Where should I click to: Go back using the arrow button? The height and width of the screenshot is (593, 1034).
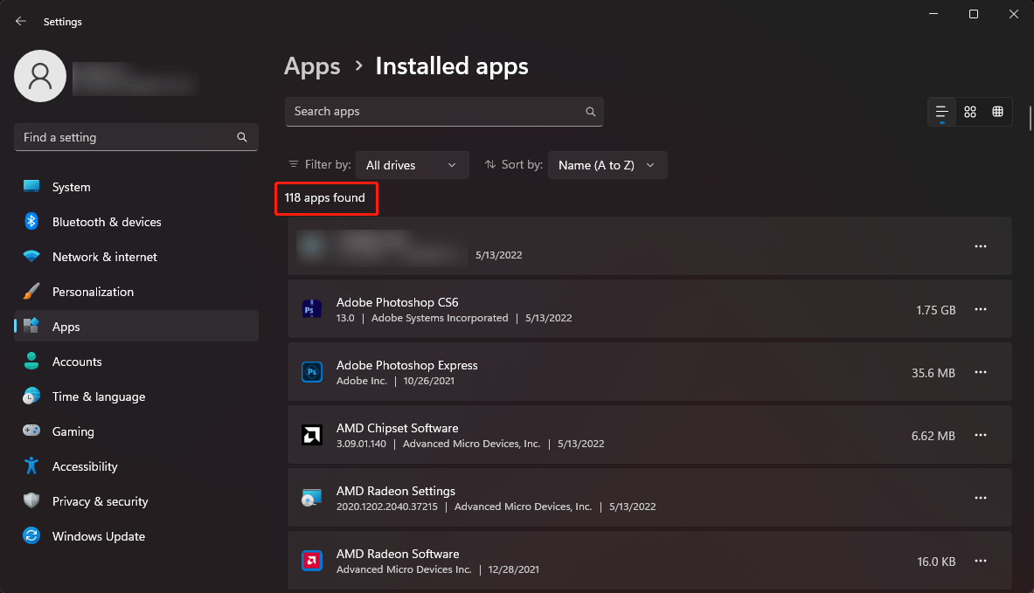[19, 21]
